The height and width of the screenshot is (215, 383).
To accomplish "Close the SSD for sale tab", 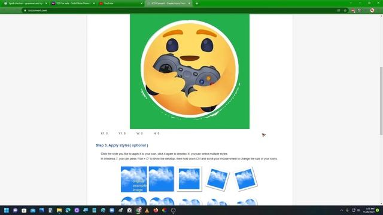I will [x=94, y=4].
